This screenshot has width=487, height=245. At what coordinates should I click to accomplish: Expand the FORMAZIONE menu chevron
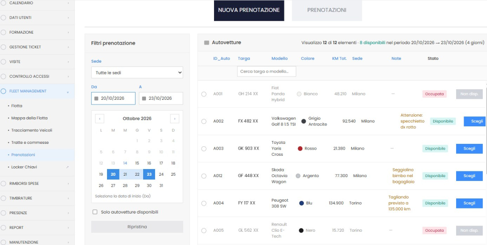pos(68,32)
